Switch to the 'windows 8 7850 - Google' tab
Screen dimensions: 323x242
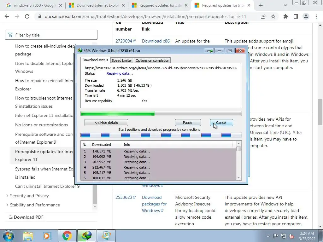tap(34, 6)
